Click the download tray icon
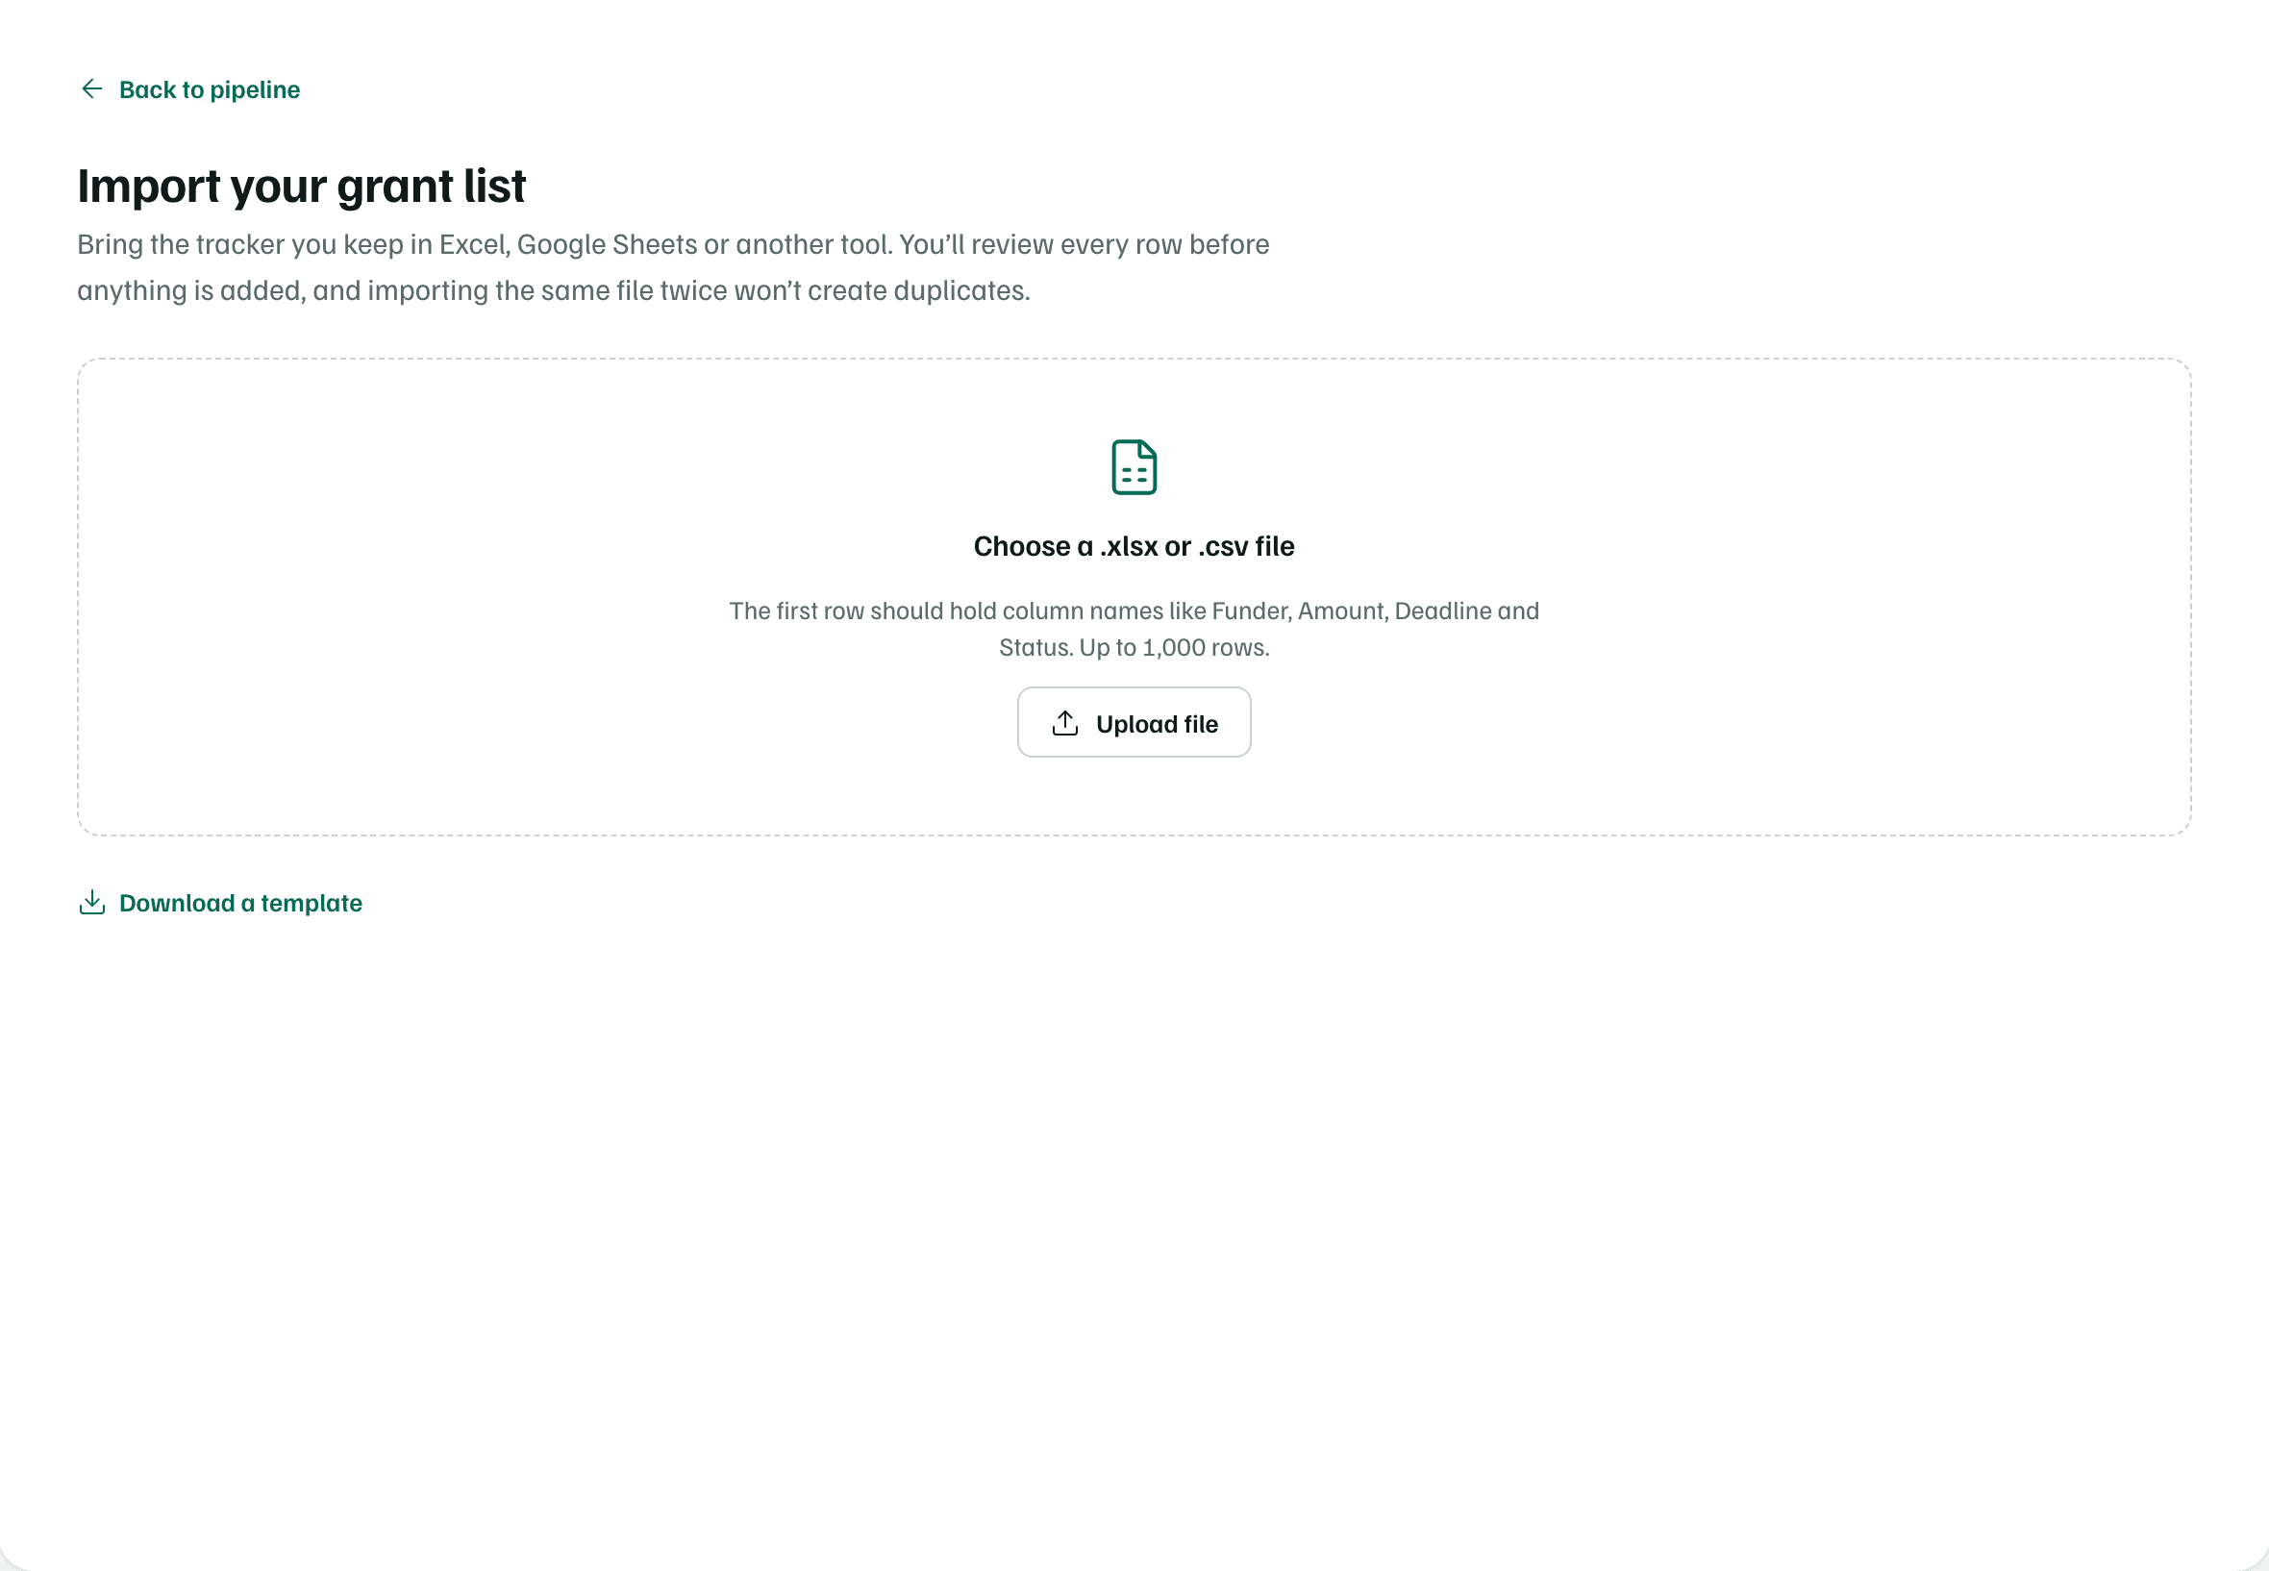The width and height of the screenshot is (2269, 1571). click(91, 903)
